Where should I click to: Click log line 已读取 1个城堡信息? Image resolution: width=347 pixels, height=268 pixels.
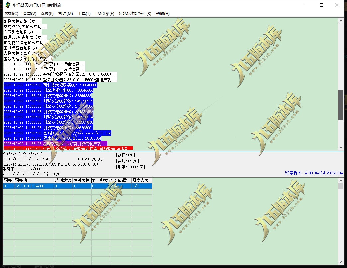point(44,69)
